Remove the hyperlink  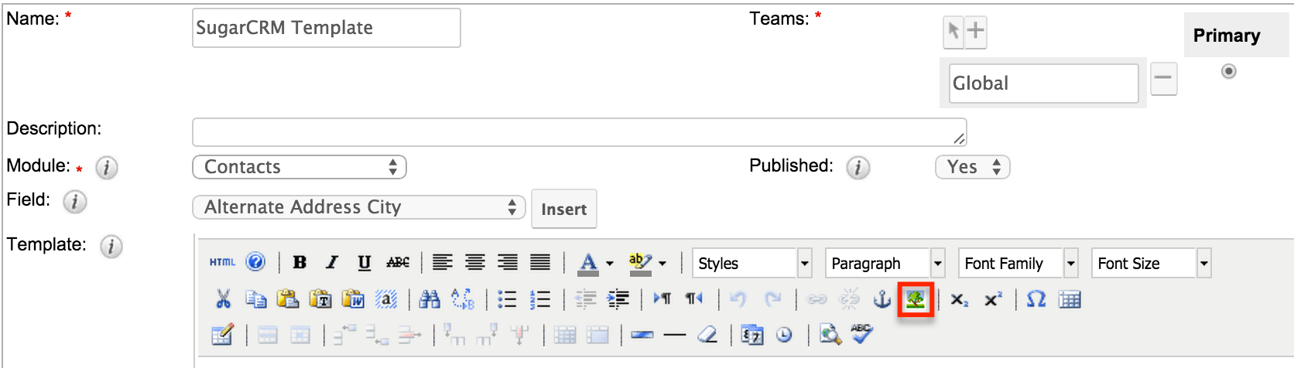pyautogui.click(x=850, y=299)
